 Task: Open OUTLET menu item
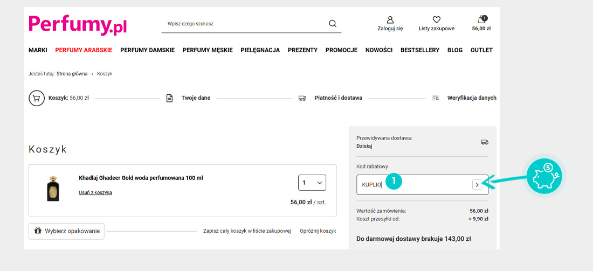coord(481,50)
